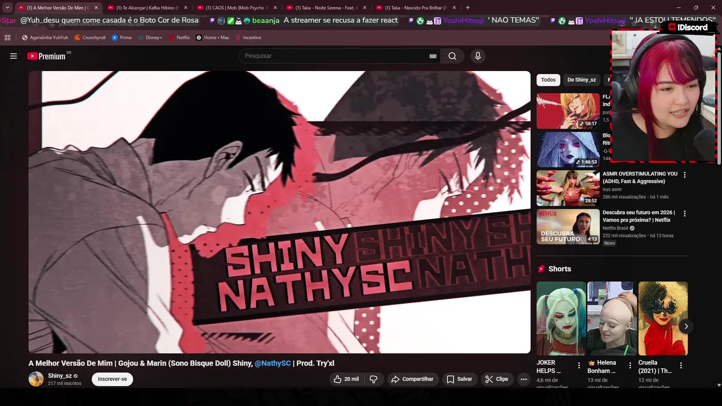The height and width of the screenshot is (406, 722).
Task: Open Shiny_sz channel avatar
Action: click(36, 379)
